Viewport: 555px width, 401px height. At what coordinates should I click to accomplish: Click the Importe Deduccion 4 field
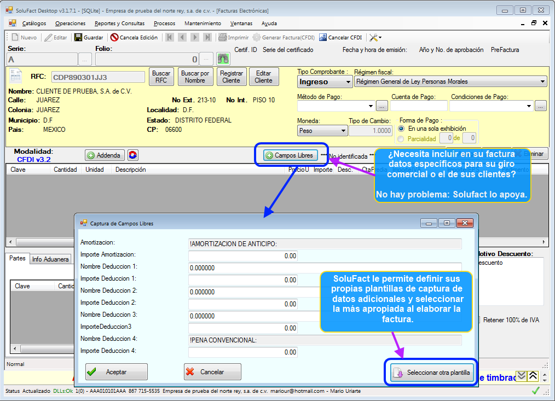coord(243,352)
